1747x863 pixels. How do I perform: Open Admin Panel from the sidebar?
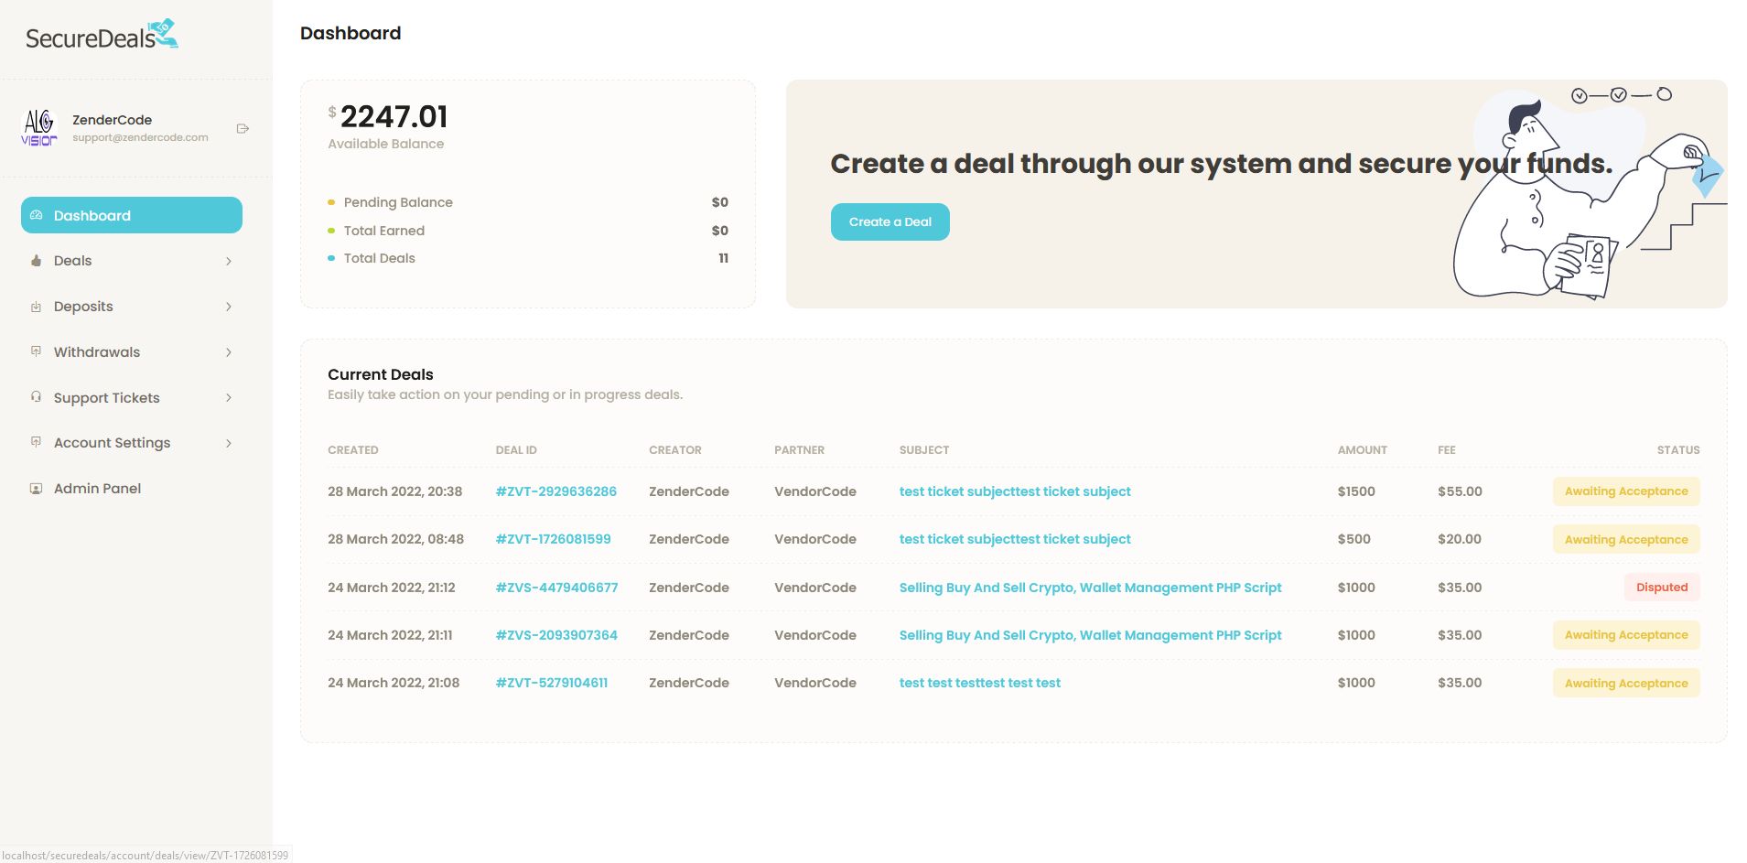[97, 489]
